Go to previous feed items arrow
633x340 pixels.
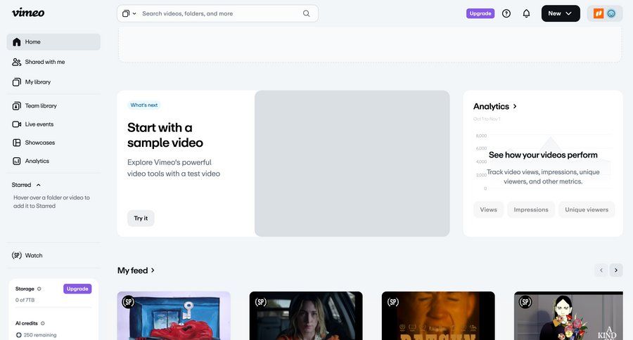(601, 270)
